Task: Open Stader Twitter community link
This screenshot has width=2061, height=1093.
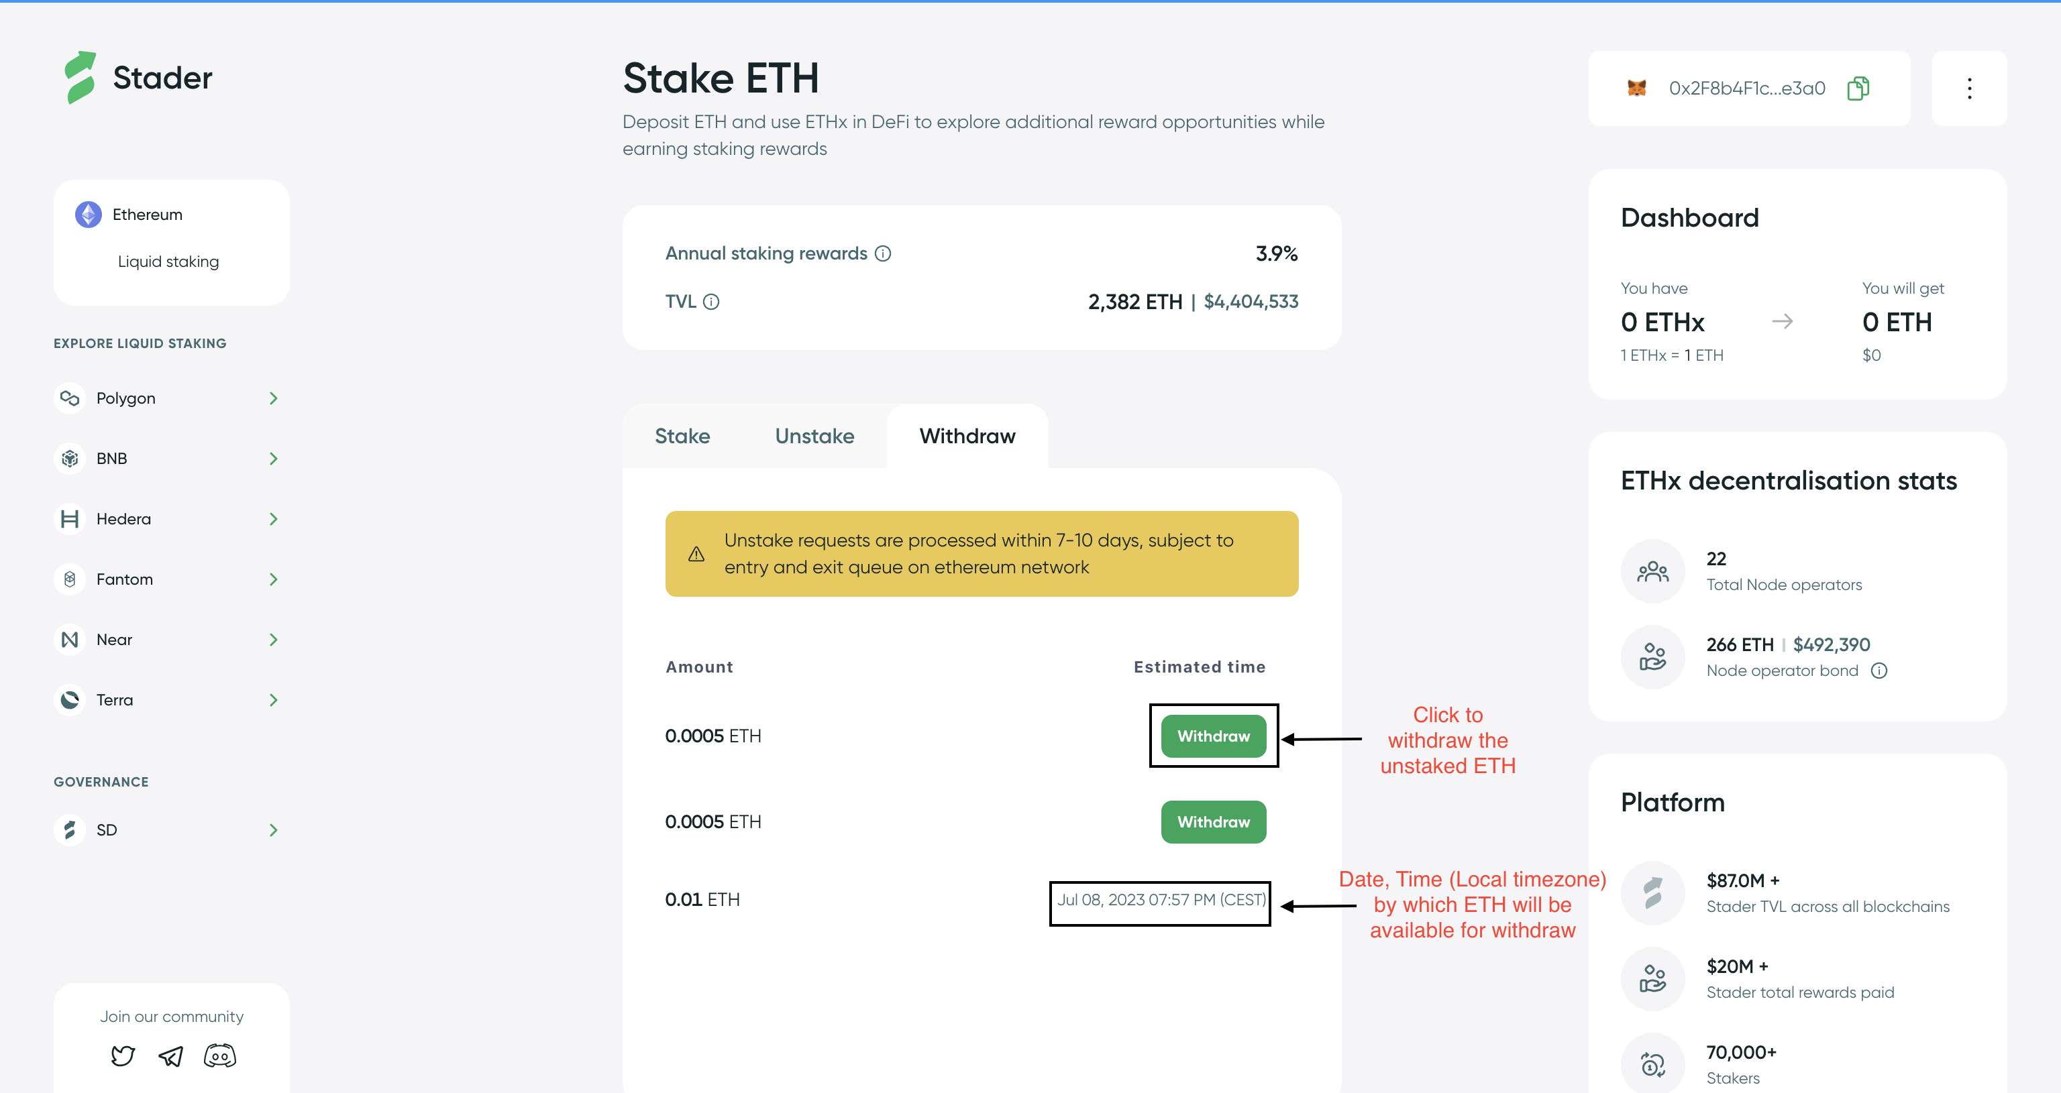Action: point(122,1056)
